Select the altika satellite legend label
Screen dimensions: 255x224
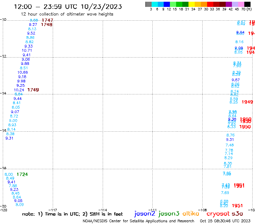191,214
